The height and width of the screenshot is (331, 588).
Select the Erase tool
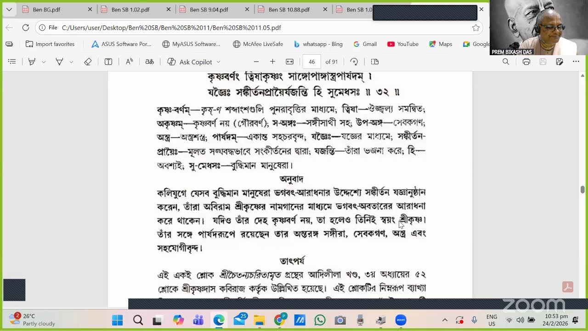pos(88,62)
